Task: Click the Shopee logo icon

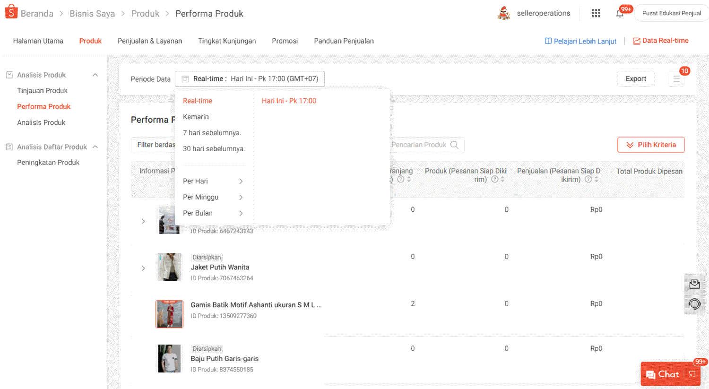Action: click(x=11, y=12)
